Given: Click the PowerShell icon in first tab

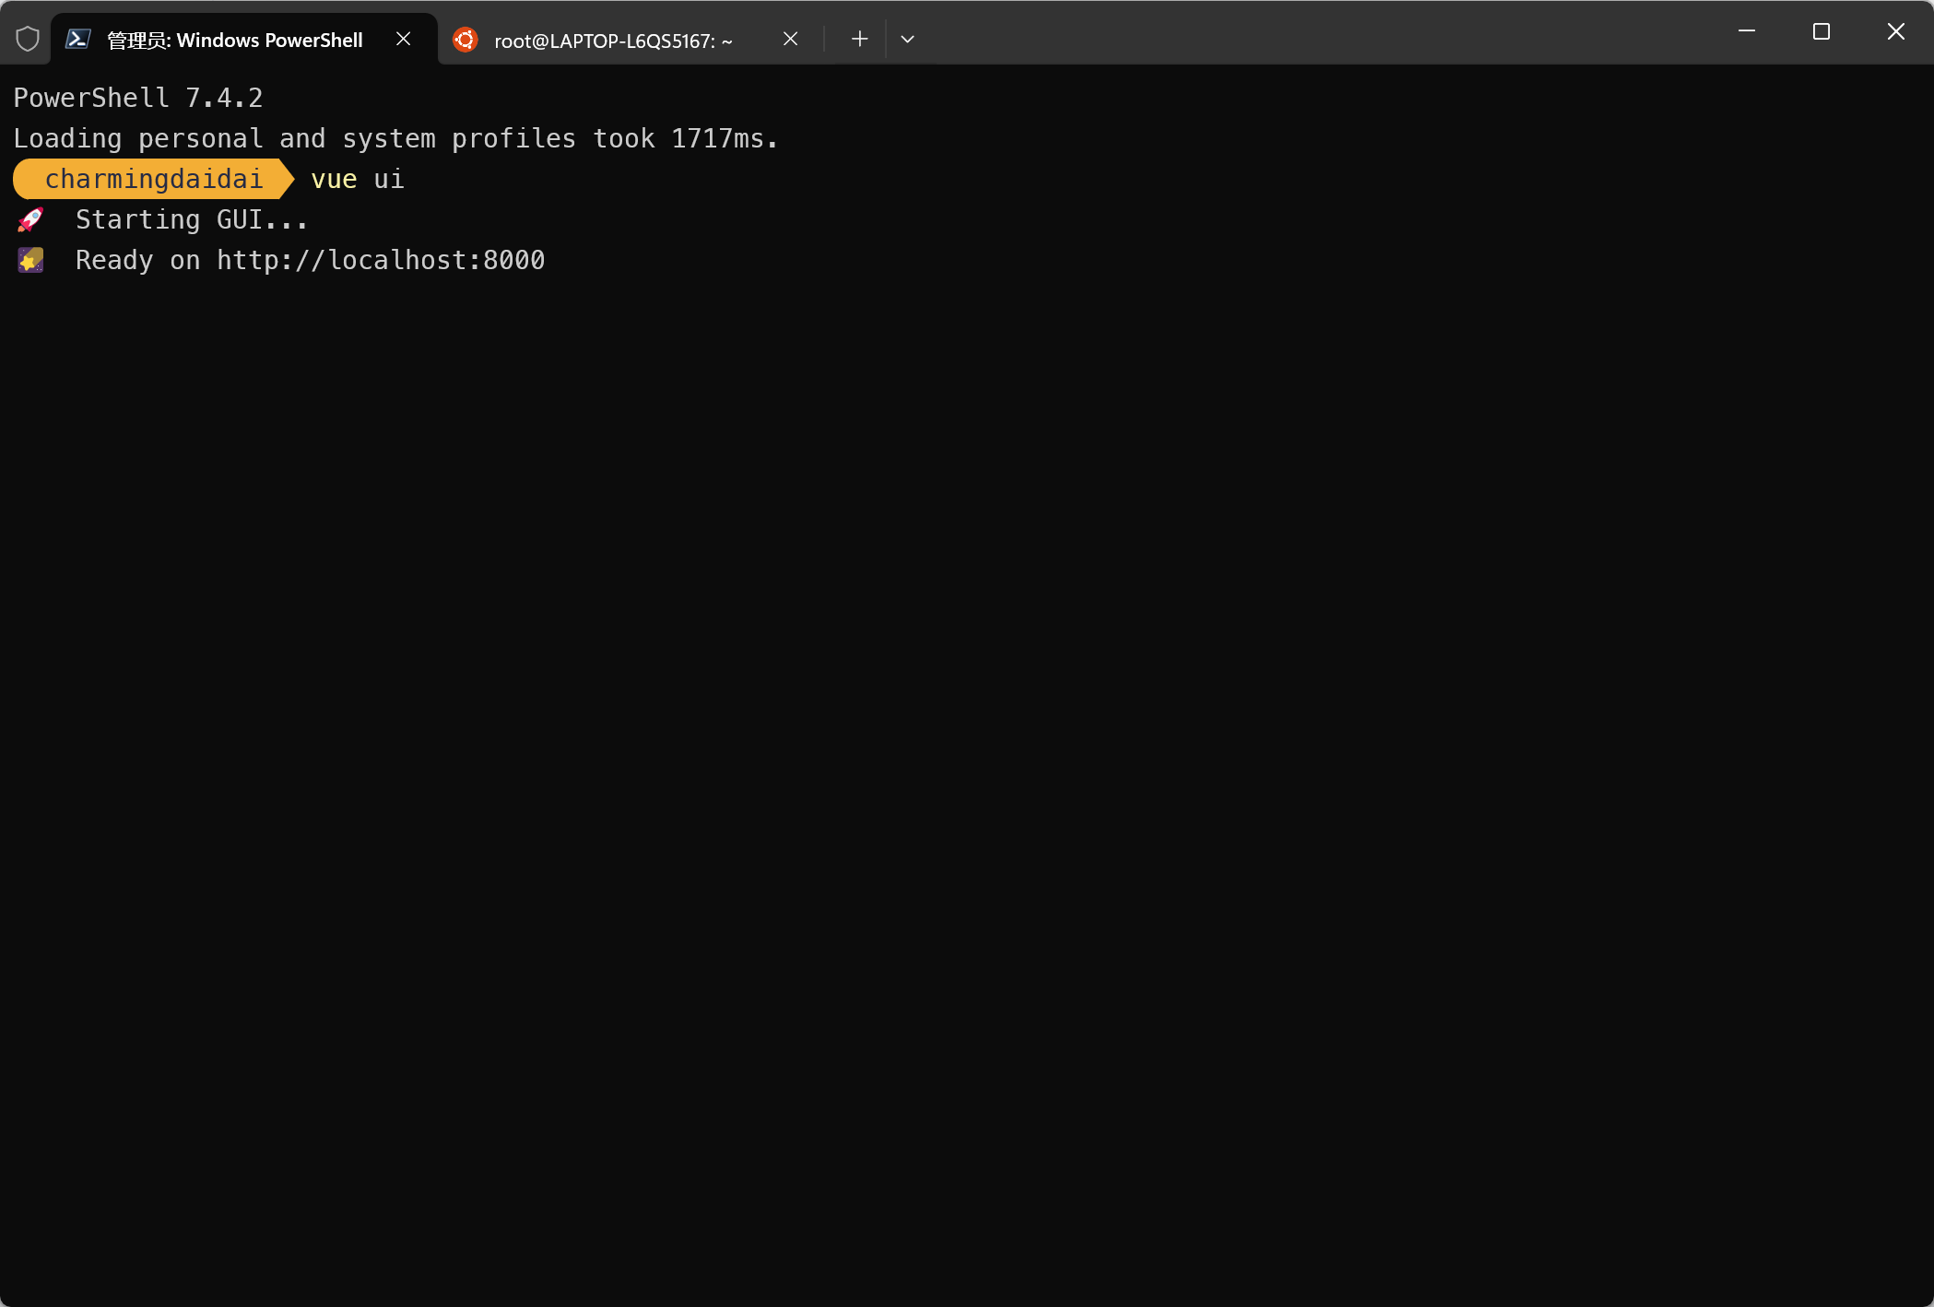Looking at the screenshot, I should coord(78,39).
